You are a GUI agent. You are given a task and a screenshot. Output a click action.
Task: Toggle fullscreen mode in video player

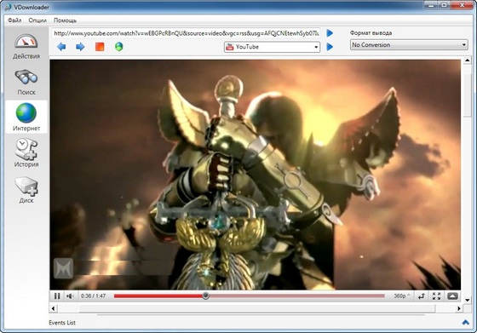pyautogui.click(x=436, y=296)
